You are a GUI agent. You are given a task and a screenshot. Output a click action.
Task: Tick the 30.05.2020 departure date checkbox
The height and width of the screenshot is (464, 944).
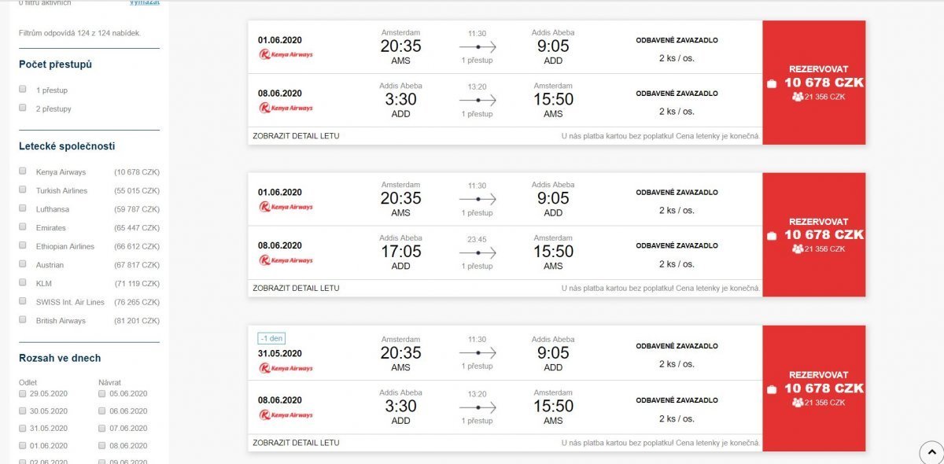coord(23,411)
